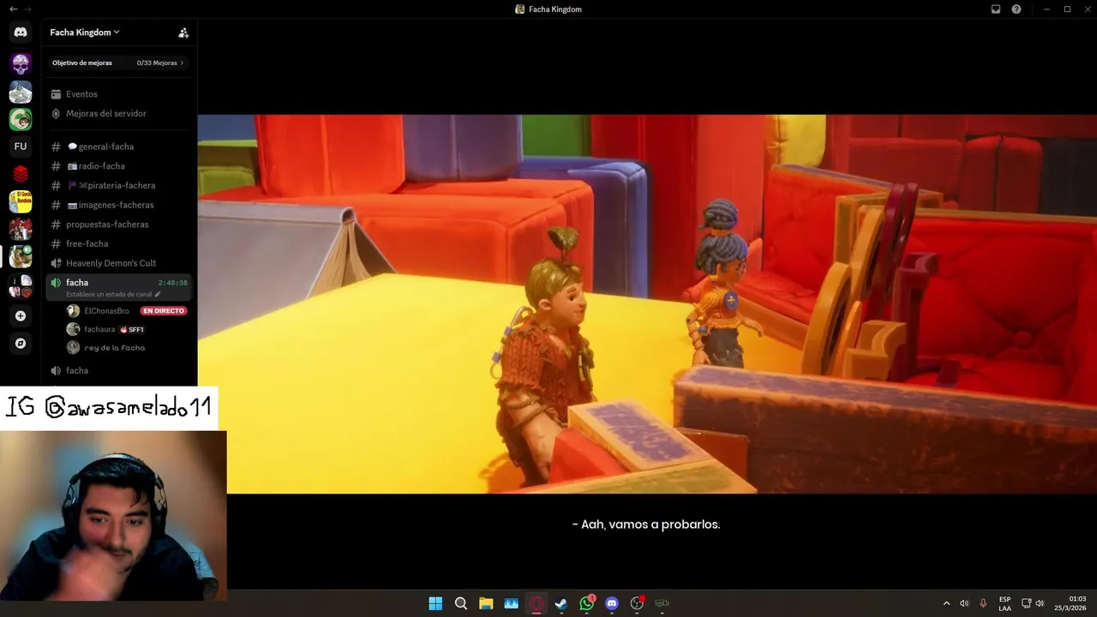This screenshot has height=617, width=1097.
Task: Click the Discord inbox icon in title bar
Action: [x=996, y=9]
